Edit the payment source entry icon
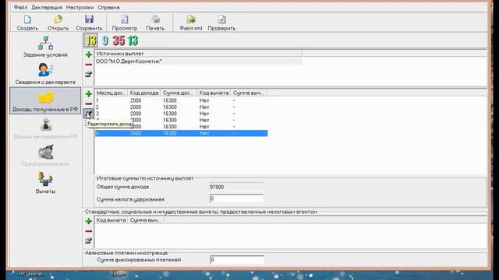499x280 pixels. (88, 75)
